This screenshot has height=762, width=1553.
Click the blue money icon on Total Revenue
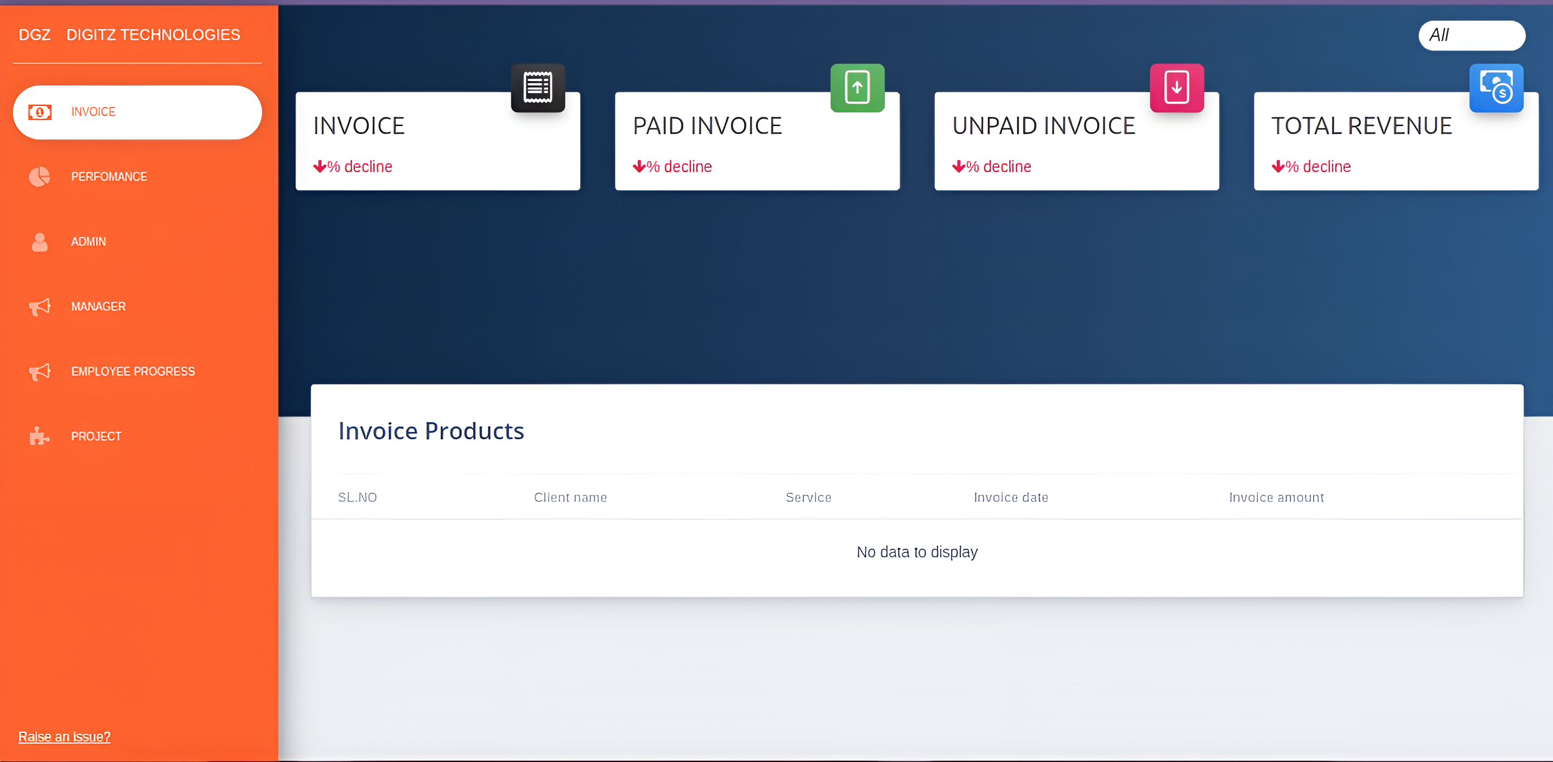(x=1496, y=88)
